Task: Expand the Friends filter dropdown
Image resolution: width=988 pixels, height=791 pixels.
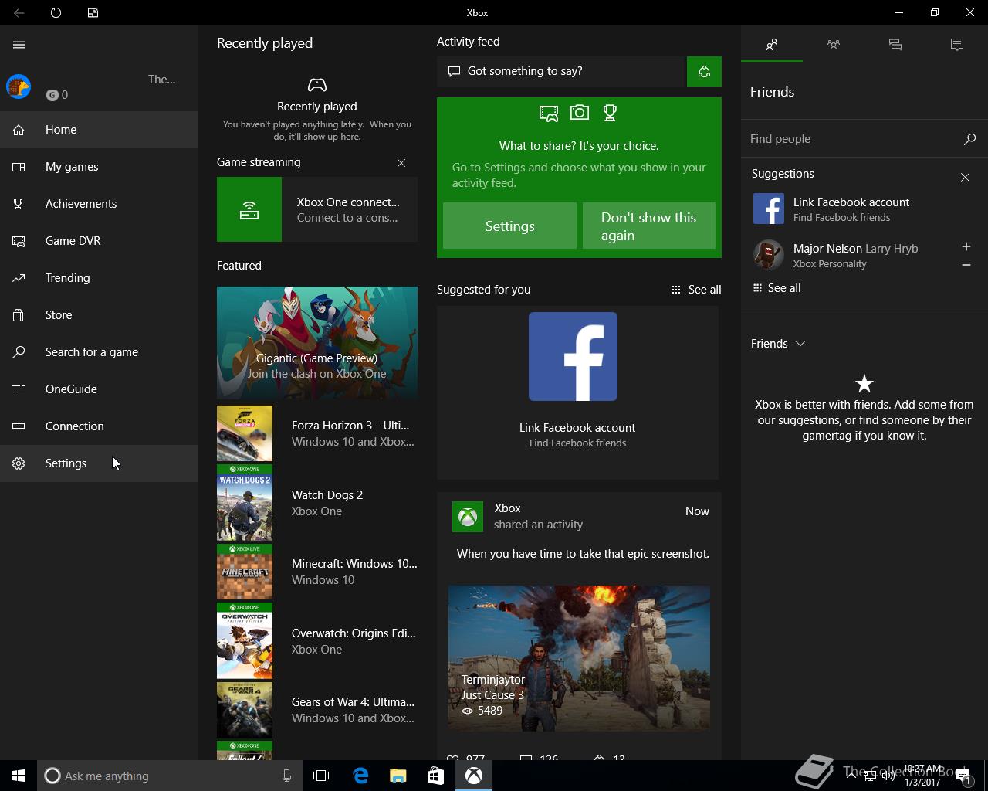Action: [x=778, y=344]
